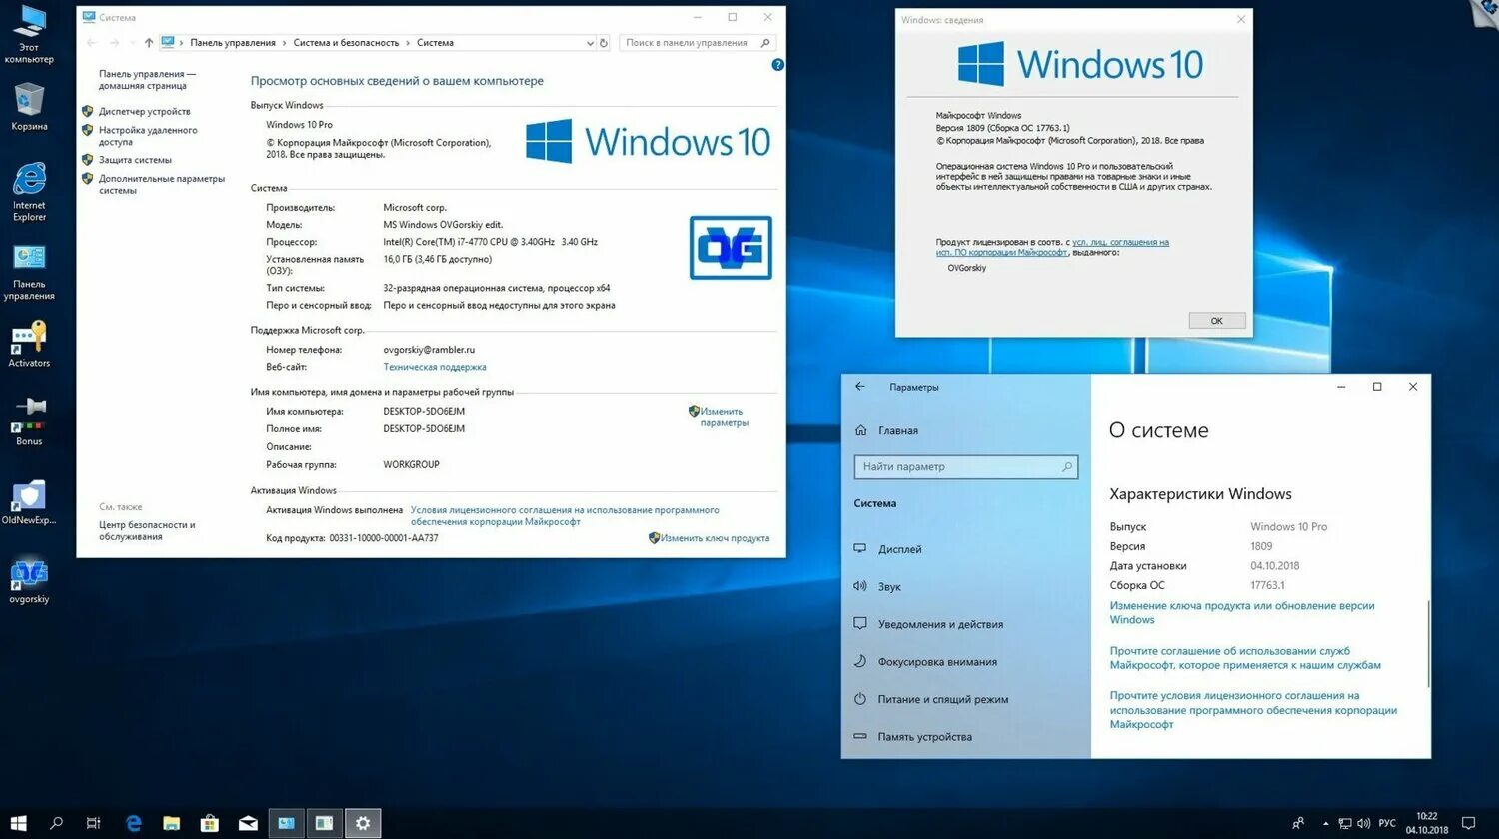Click refresh button in Система address bar
Screen dimensions: 1499x839
click(x=604, y=43)
